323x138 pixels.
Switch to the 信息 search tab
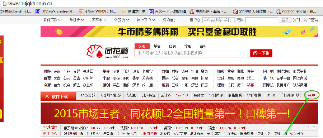pos(172,46)
